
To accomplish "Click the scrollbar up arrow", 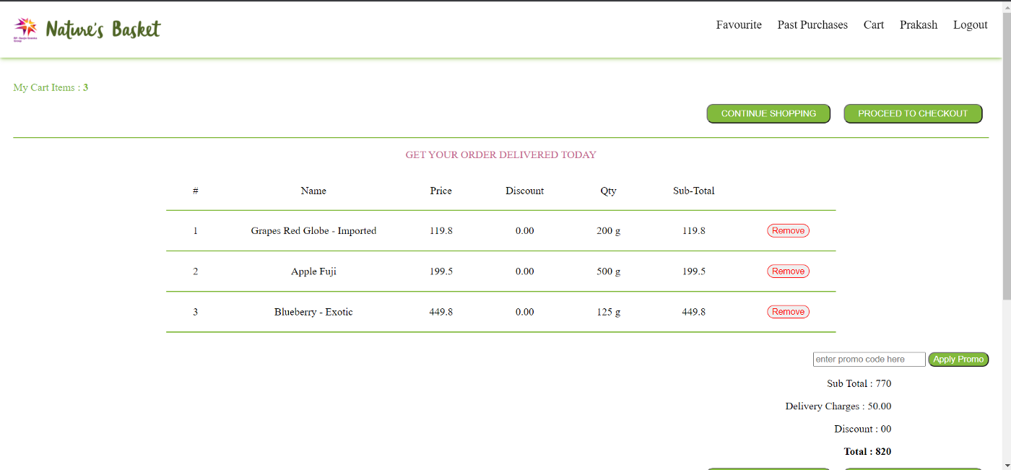I will (1006, 6).
